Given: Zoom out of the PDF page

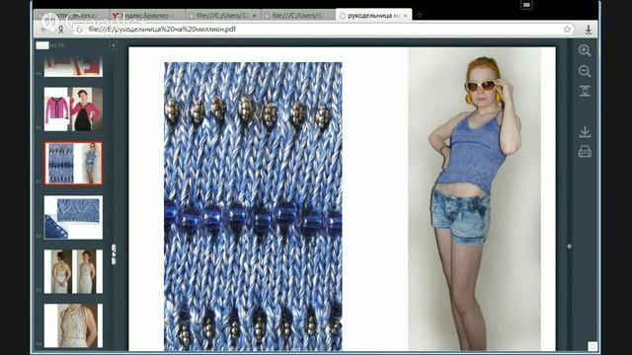Looking at the screenshot, I should pyautogui.click(x=585, y=71).
